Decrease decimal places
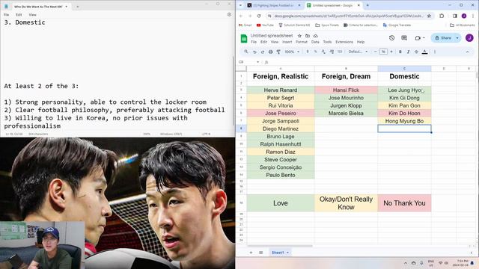This screenshot has height=269, width=479. 323,52
